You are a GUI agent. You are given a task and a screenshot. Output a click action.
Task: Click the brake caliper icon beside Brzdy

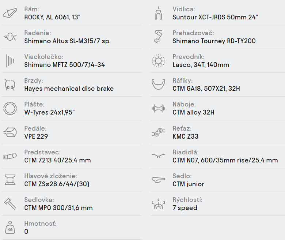pos(10,85)
